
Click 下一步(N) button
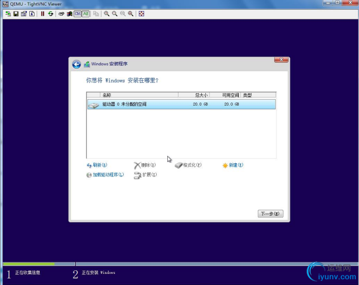coord(270,214)
